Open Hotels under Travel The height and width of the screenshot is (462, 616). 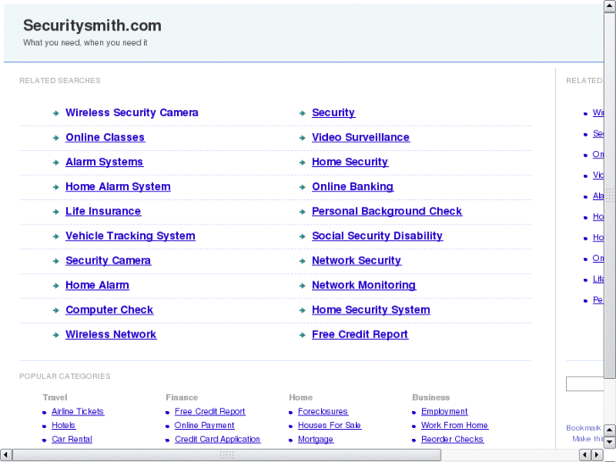point(64,426)
